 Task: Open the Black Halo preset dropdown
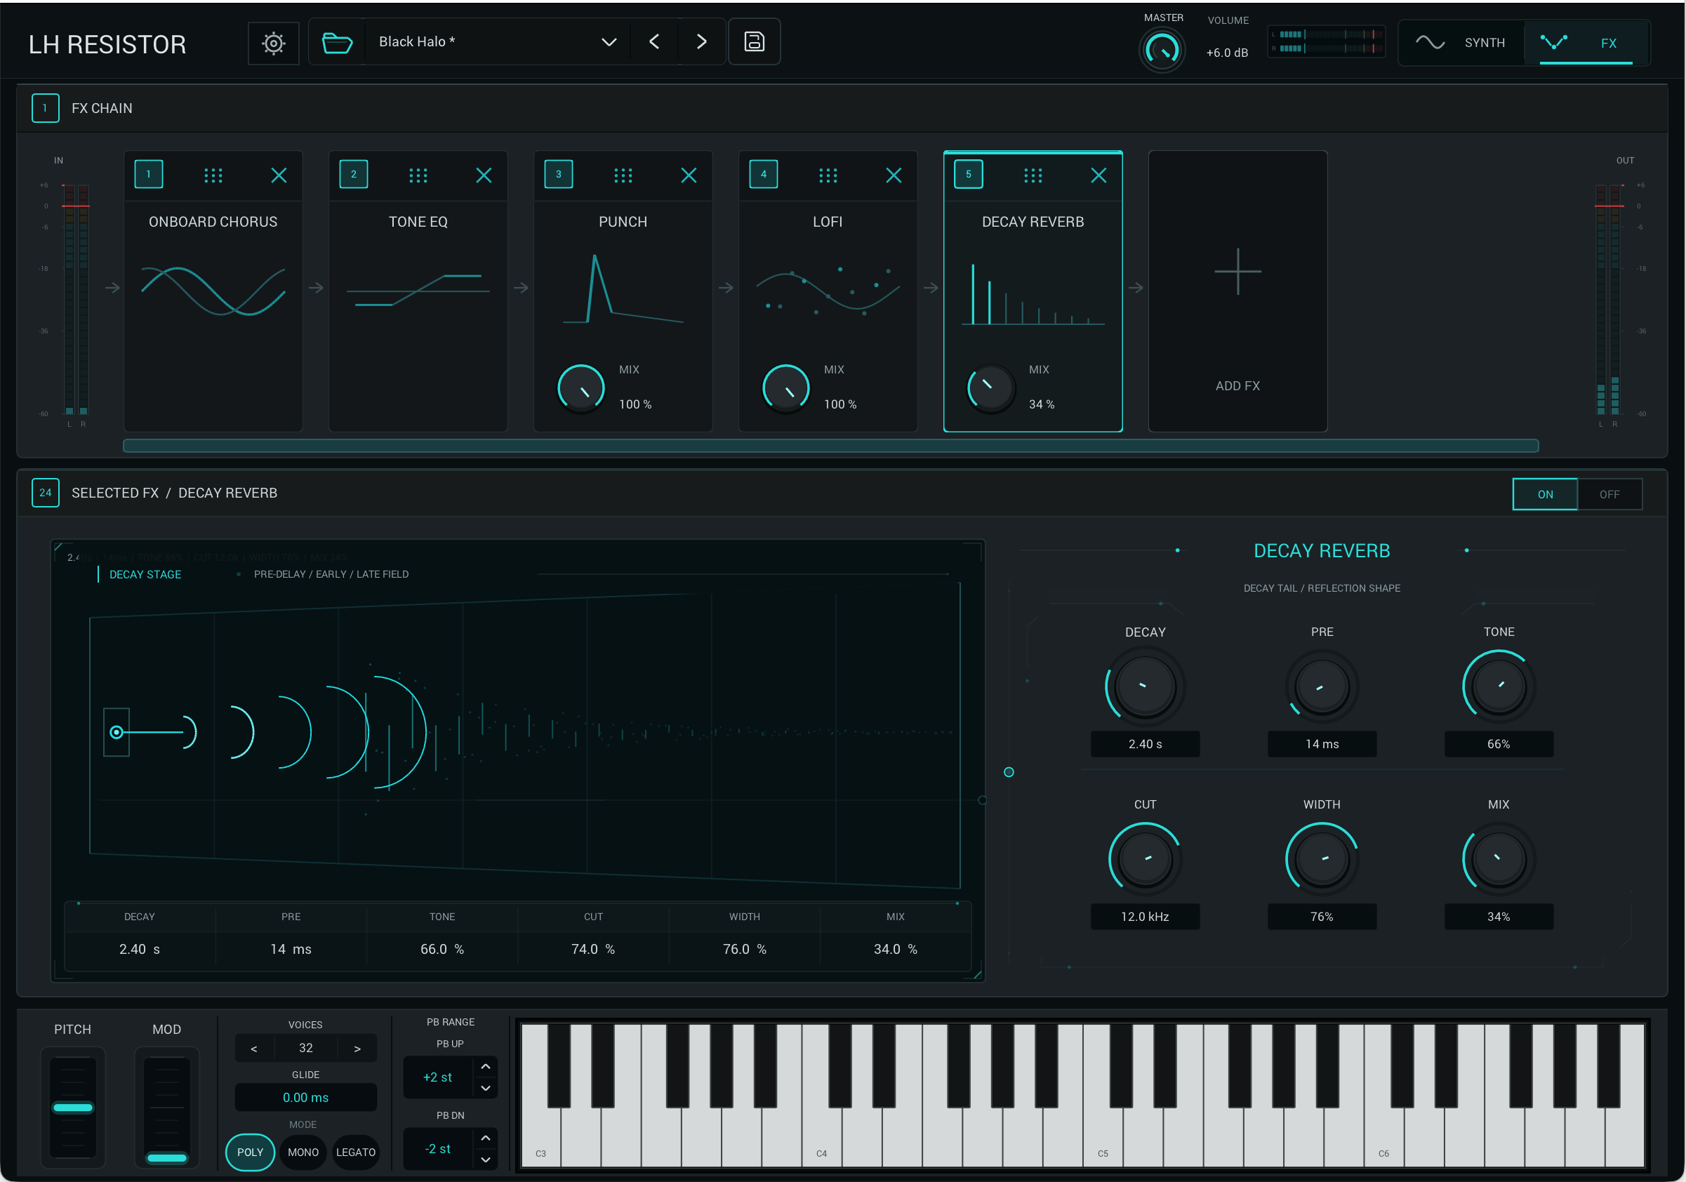tap(496, 42)
